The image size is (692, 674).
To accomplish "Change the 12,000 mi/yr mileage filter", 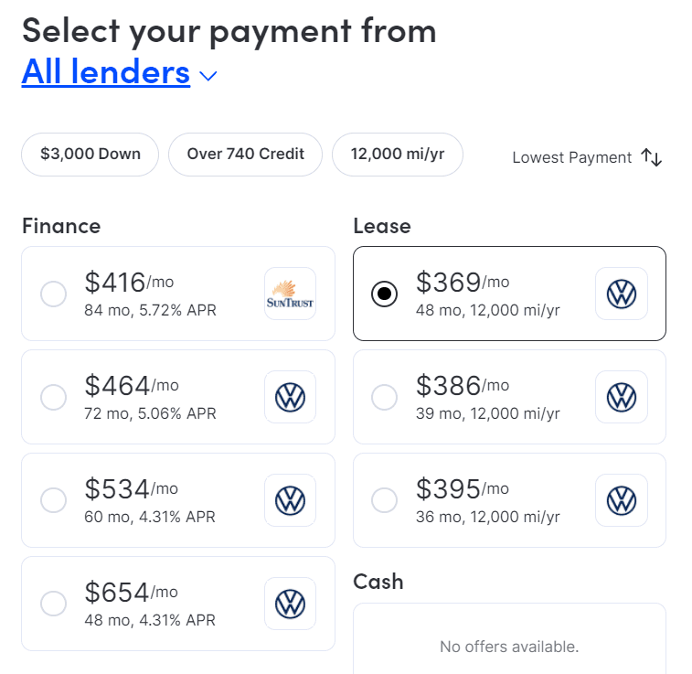I will pyautogui.click(x=398, y=154).
